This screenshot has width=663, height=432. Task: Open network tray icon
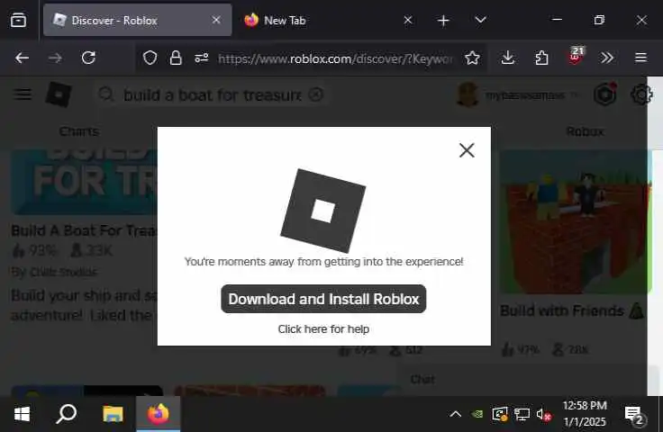[522, 414]
